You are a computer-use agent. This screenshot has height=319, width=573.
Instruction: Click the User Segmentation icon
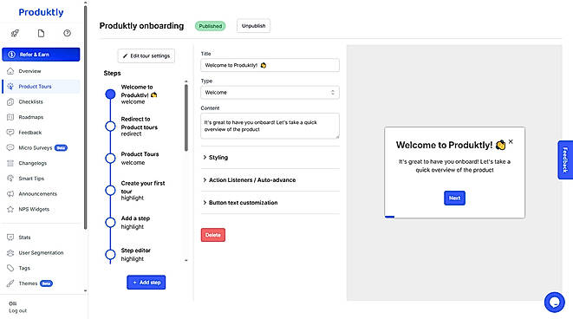pos(10,252)
